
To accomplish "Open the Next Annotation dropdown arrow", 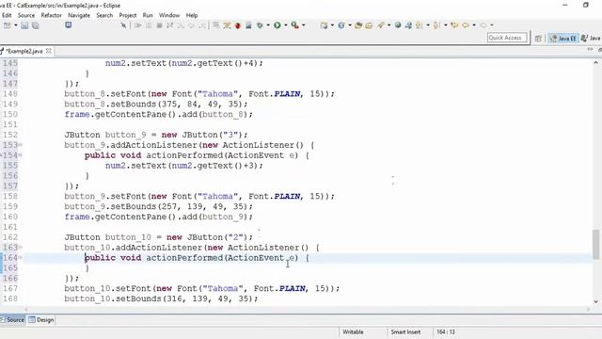I will [428, 25].
